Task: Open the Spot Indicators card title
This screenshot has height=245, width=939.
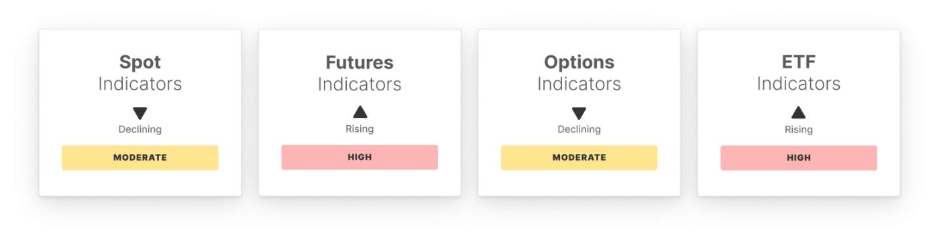Action: coord(140,73)
